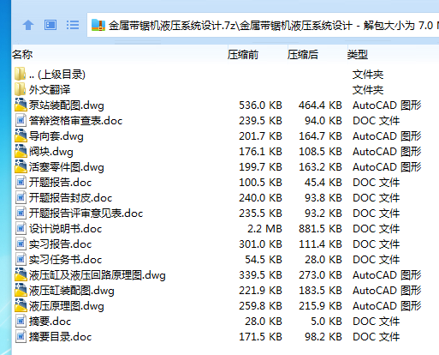Select the file 导向套.dwg
Screen dimensions: 439x355
click(56, 136)
